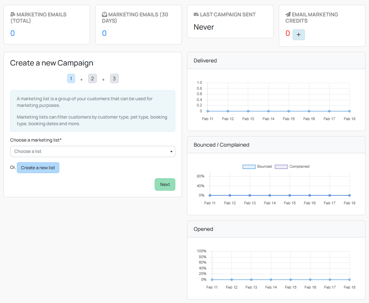Click the Feb 12 data point on Bounced chart
Image resolution: width=369 pixels, height=303 pixels.
pyautogui.click(x=230, y=195)
